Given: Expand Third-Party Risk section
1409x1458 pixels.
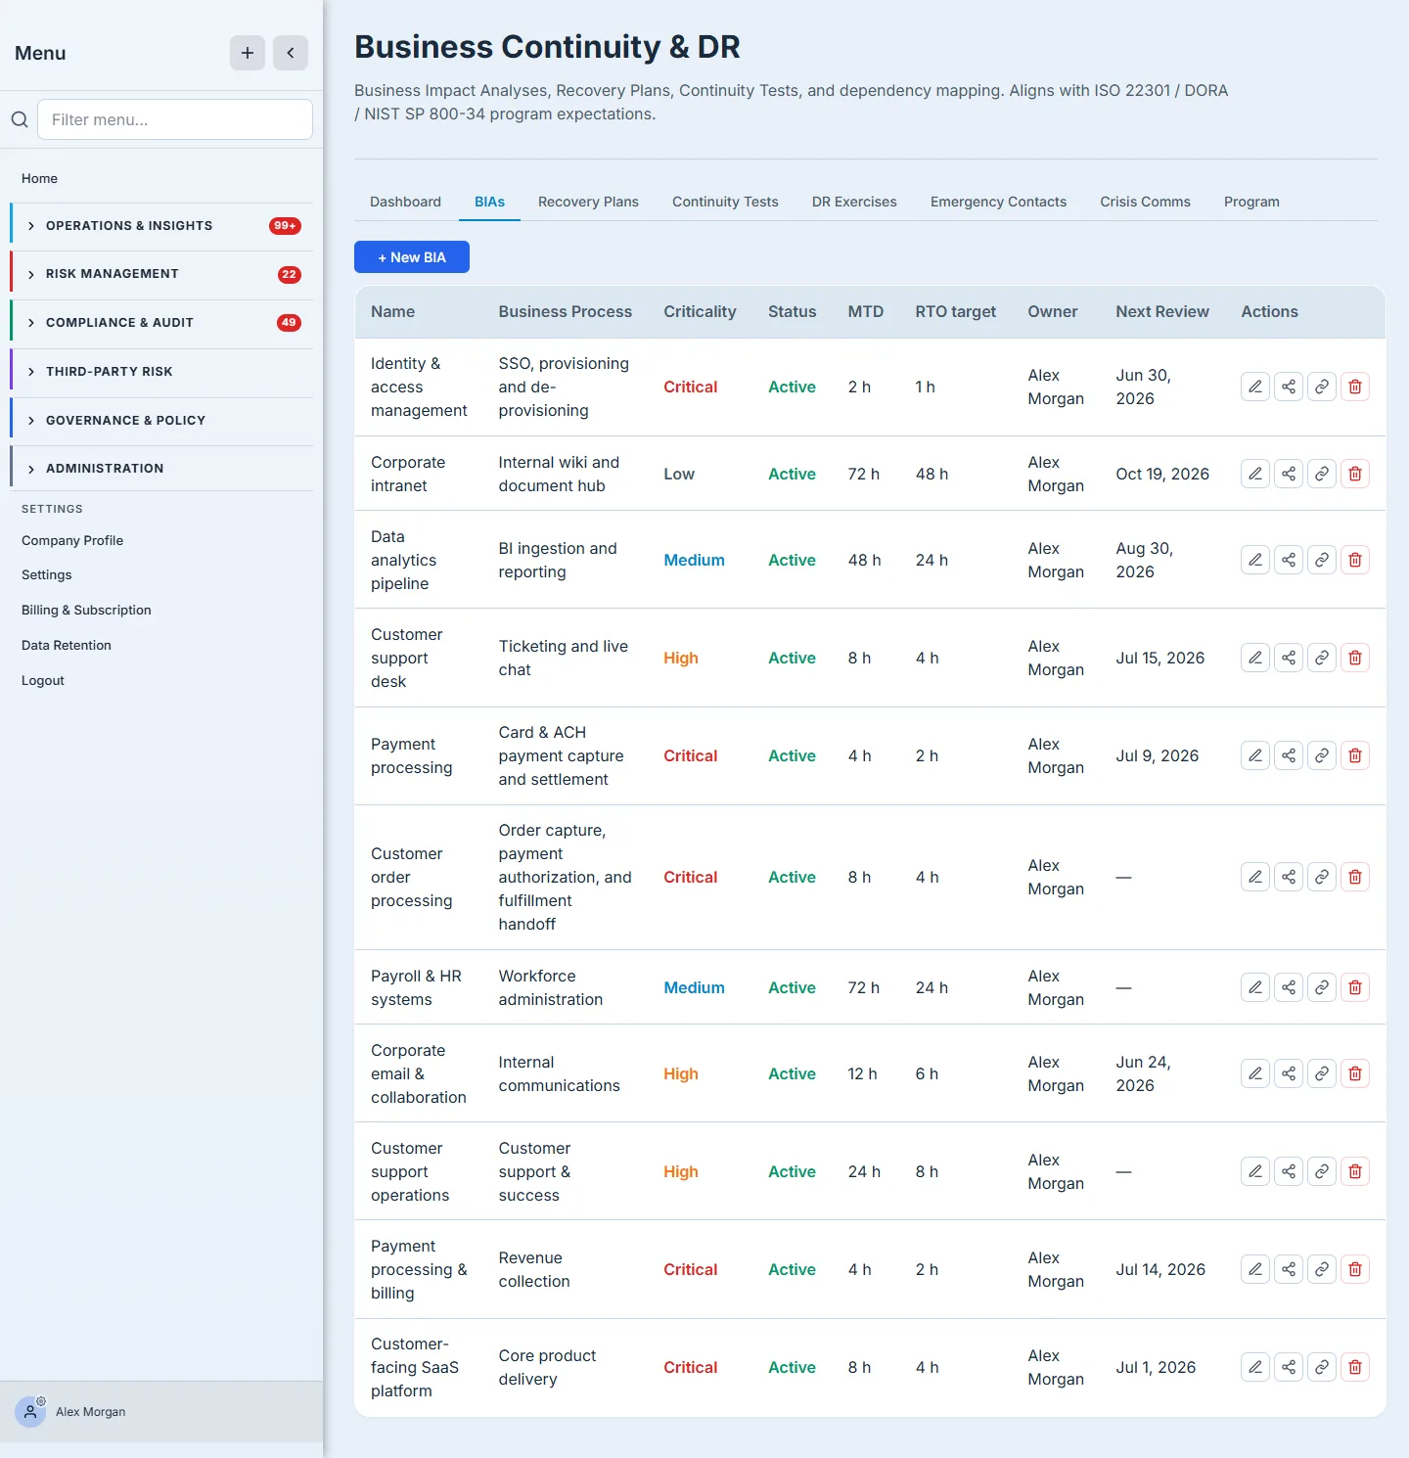Looking at the screenshot, I should click(x=161, y=372).
